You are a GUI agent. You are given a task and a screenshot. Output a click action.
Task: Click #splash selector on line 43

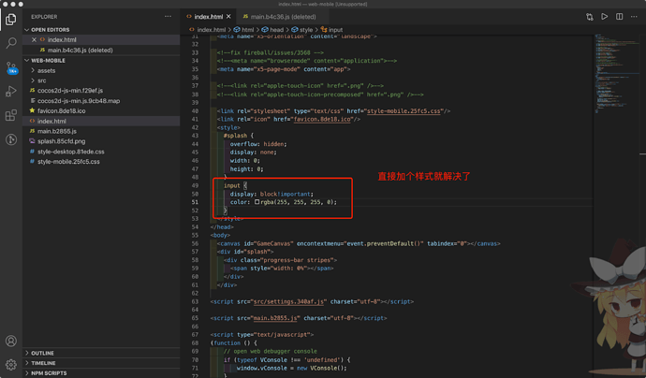tap(235, 136)
